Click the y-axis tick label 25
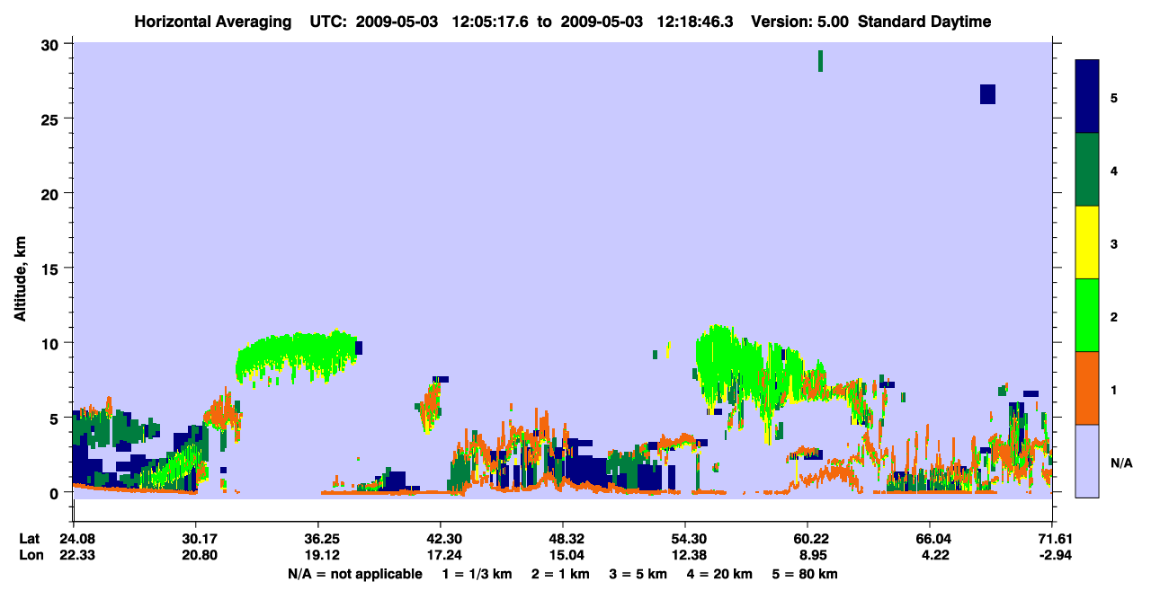Screen dimensions: 1169x599 point(51,119)
